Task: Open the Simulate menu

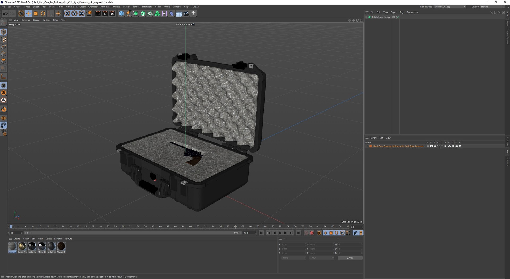Action: (x=115, y=7)
